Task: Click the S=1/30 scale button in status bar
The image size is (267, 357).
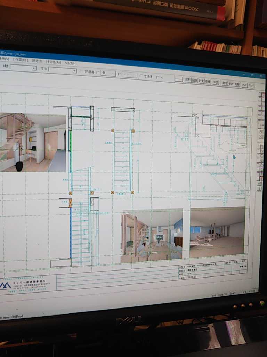Action: (223, 295)
